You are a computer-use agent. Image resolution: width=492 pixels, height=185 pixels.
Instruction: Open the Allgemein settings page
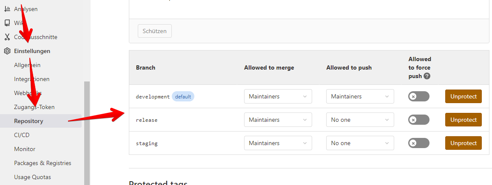pos(27,65)
